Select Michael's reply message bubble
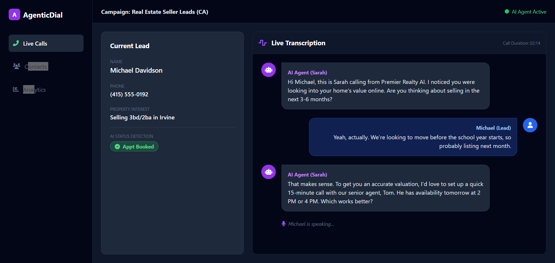The height and width of the screenshot is (263, 555). [413, 137]
